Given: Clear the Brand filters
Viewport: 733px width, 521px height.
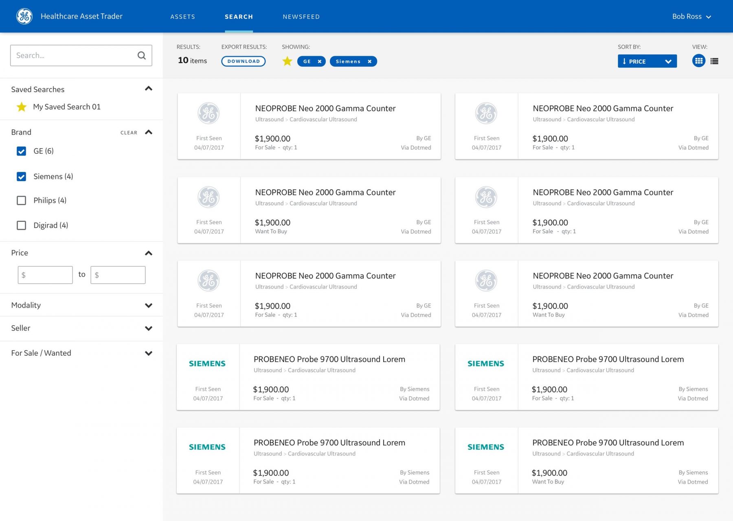Looking at the screenshot, I should click(x=129, y=133).
